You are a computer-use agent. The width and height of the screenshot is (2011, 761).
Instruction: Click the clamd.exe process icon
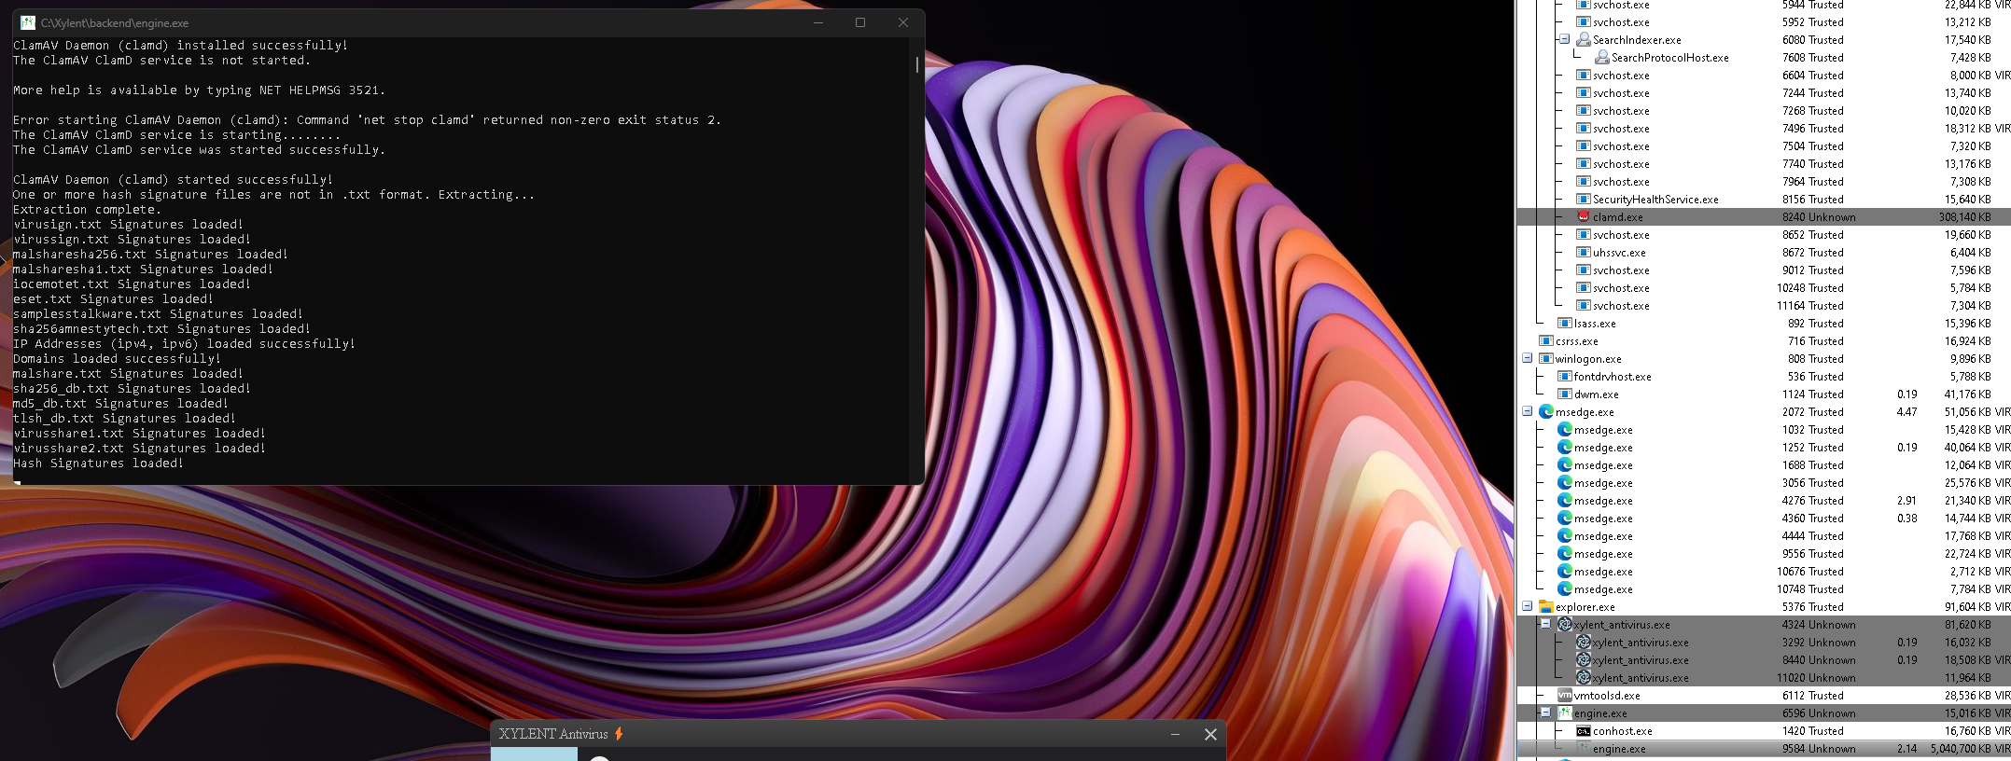click(1583, 216)
